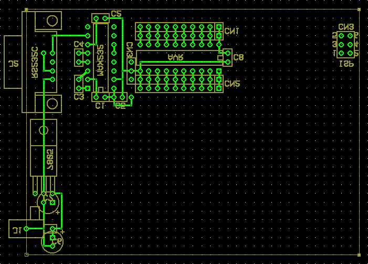
Task: Select the ISP text label
Action: (x=346, y=64)
